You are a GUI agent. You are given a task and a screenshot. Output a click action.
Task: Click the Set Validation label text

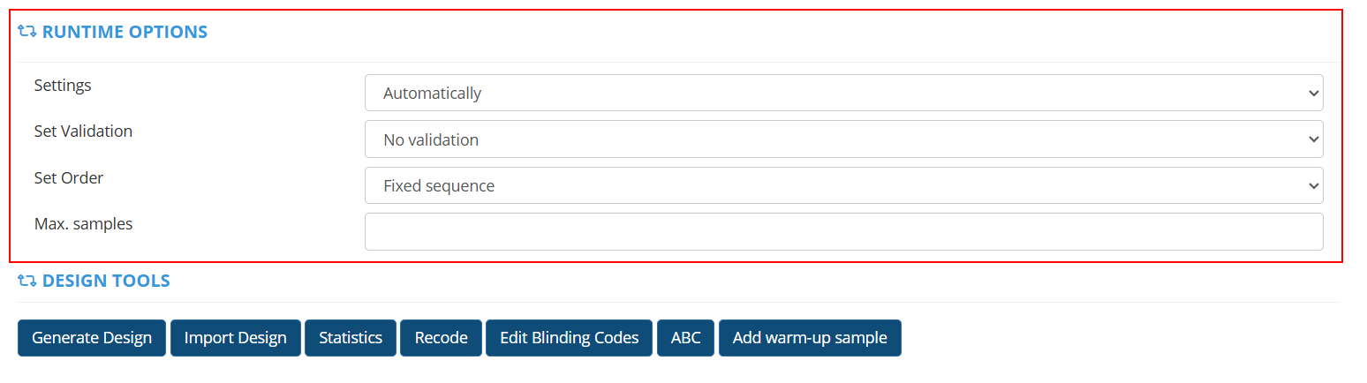[x=83, y=131]
